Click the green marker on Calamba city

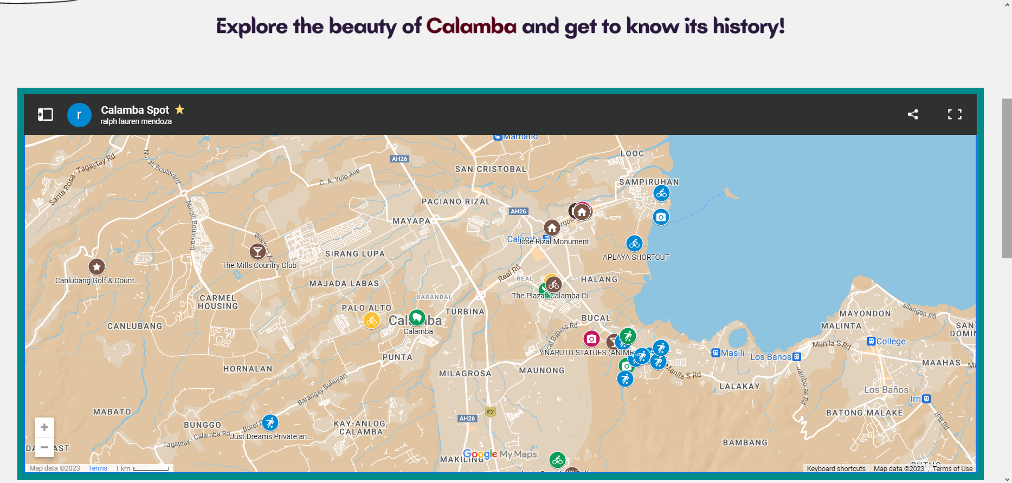(x=417, y=317)
